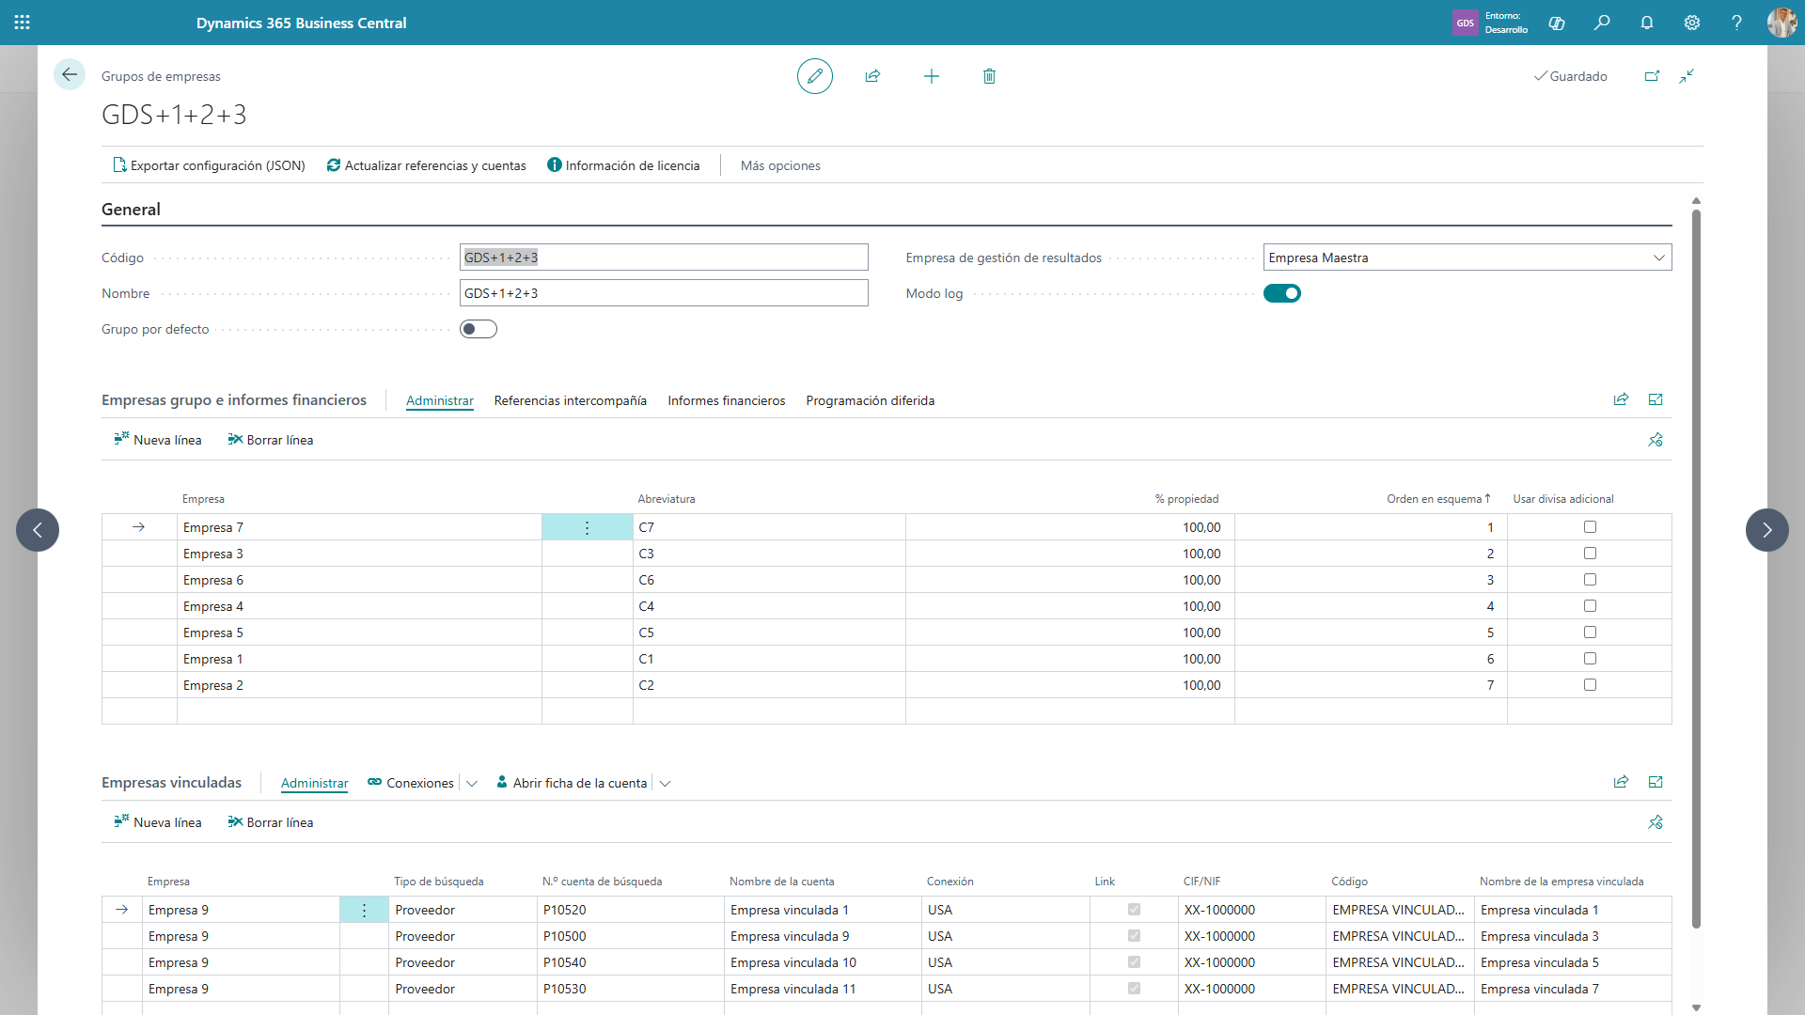Check Usar divisa adicional for Empresa 5
1805x1015 pixels.
click(x=1590, y=632)
